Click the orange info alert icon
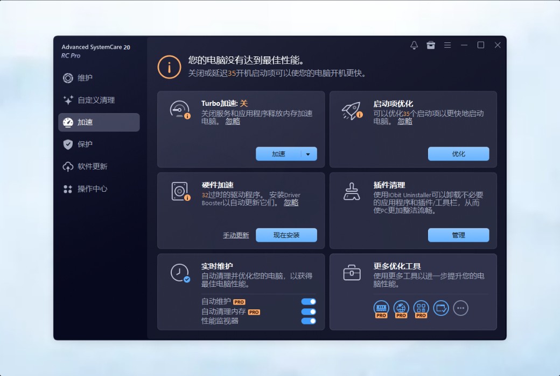The width and height of the screenshot is (560, 376). click(169, 67)
